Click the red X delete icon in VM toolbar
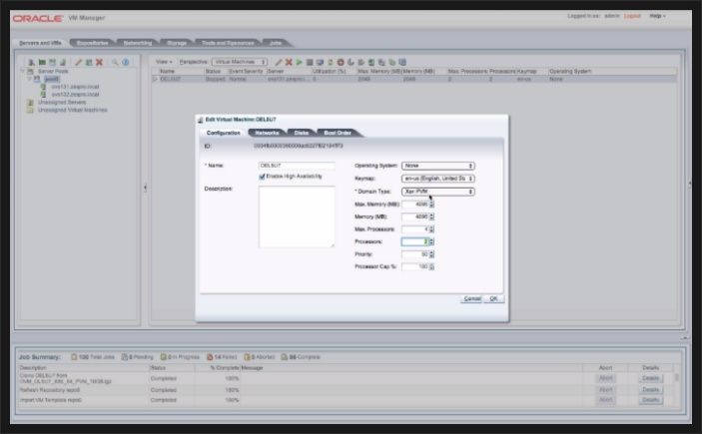This screenshot has height=434, width=702. pos(289,62)
